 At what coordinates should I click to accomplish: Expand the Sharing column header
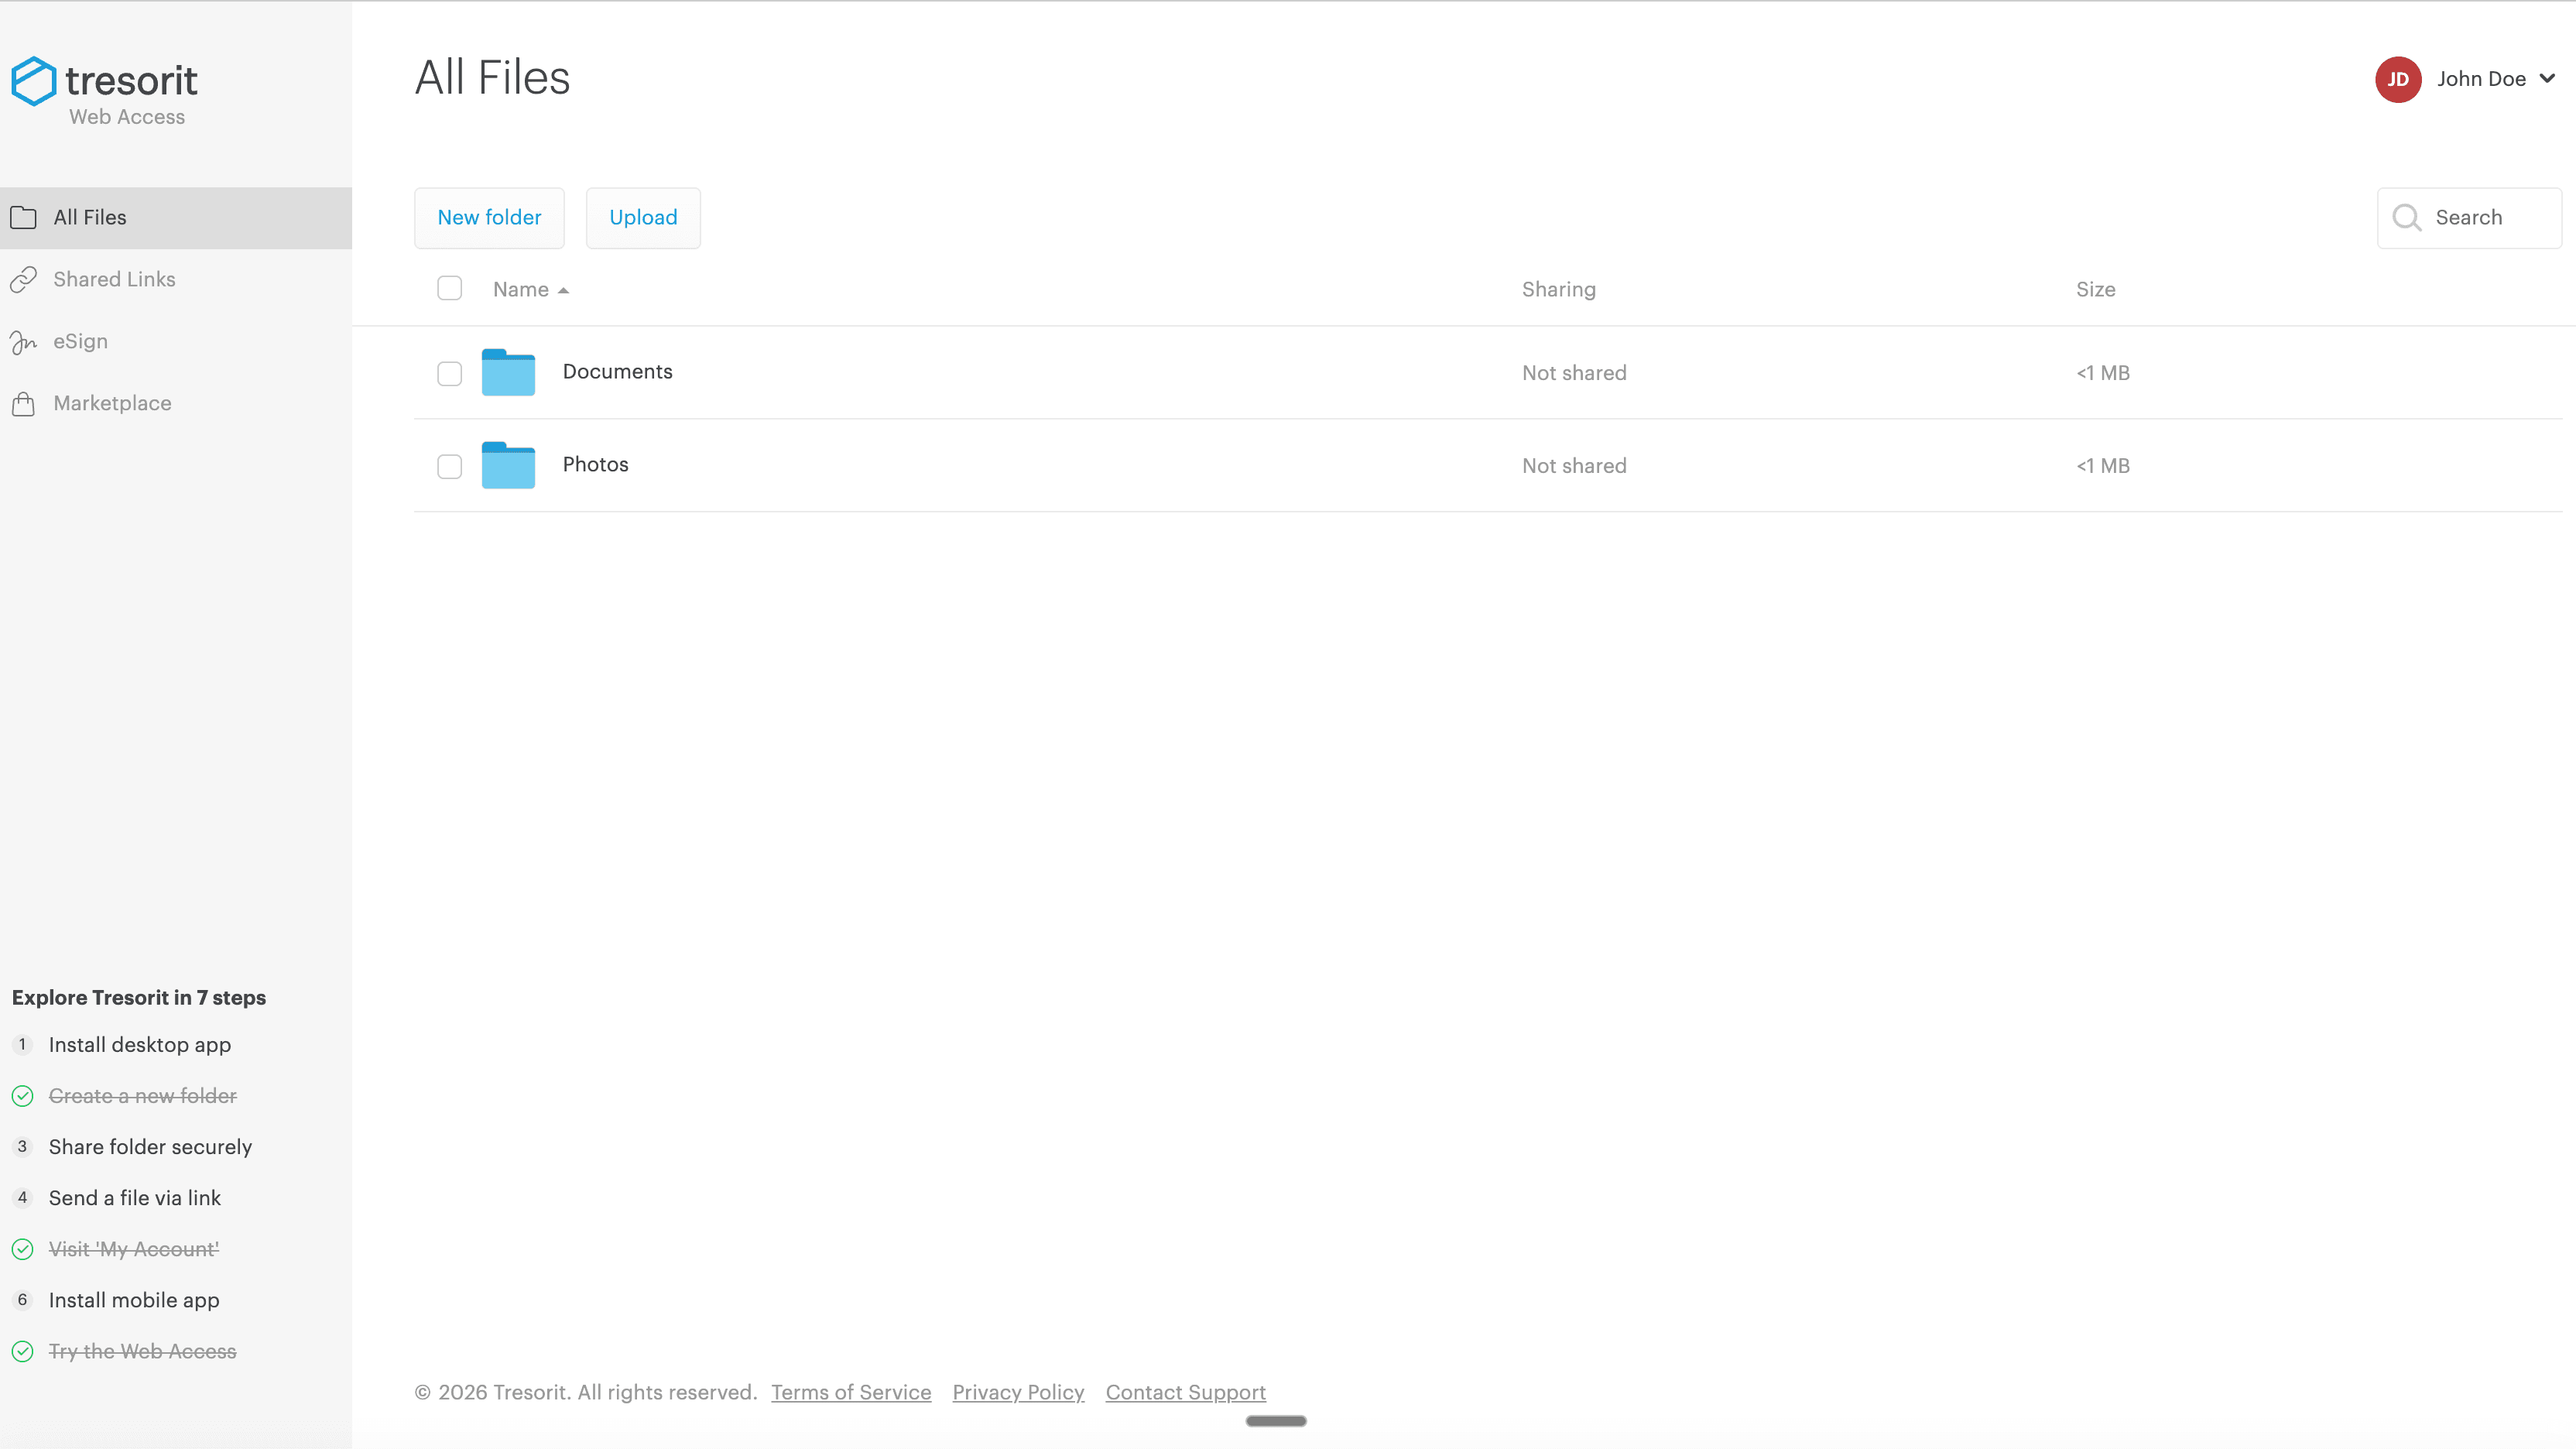(1558, 289)
